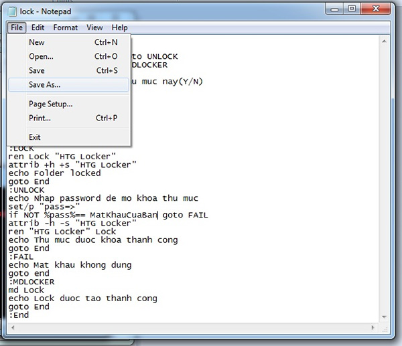Select Page Setup... from the menu
402x346 pixels.
point(50,104)
